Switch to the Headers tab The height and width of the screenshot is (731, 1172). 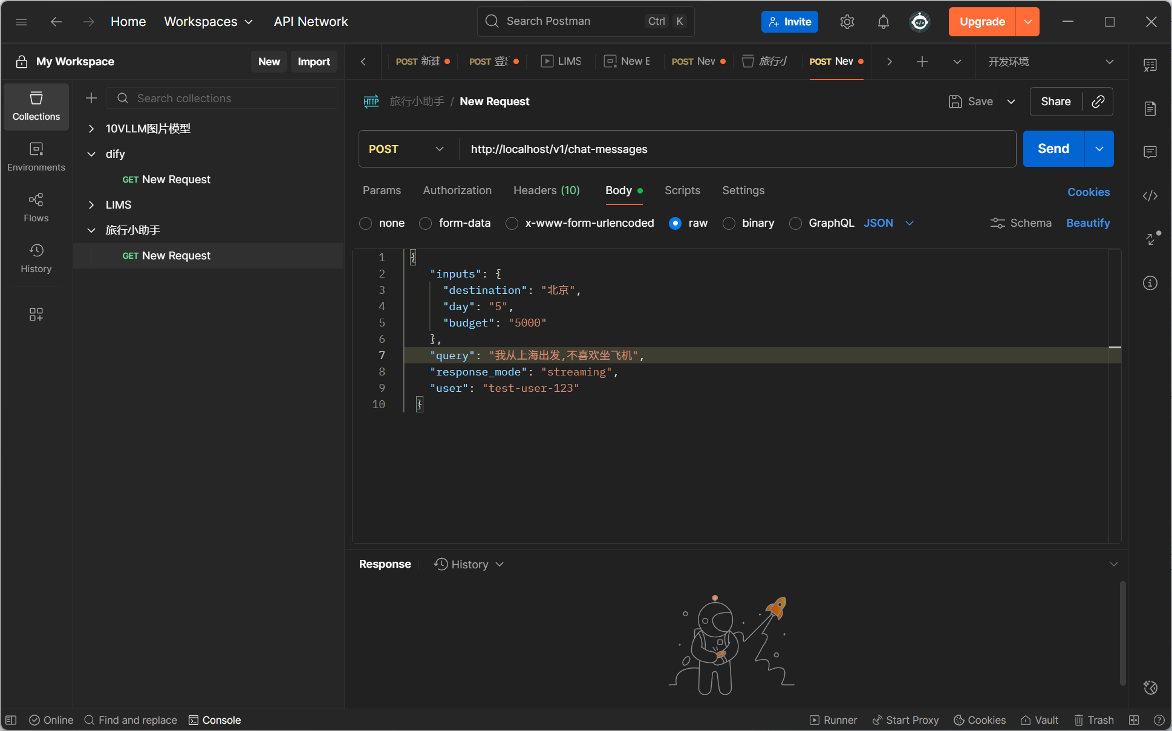546,190
